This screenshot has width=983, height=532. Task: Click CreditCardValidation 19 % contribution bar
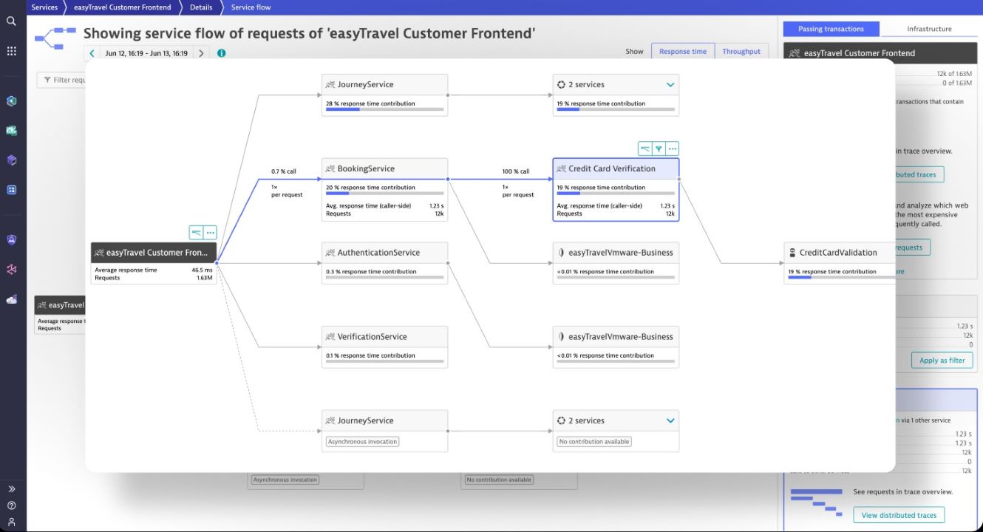[840, 278]
